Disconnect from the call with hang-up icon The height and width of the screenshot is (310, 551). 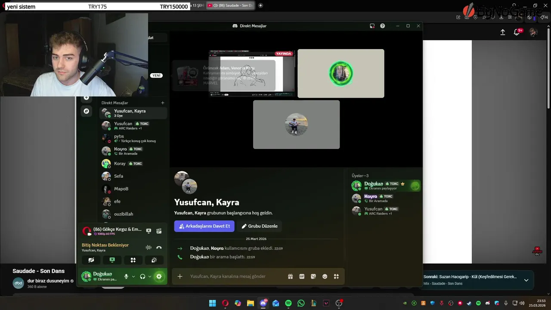159,248
